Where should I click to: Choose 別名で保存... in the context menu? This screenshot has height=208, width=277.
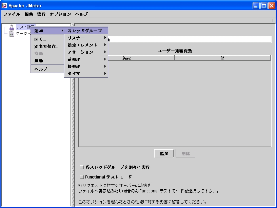(x=47, y=46)
